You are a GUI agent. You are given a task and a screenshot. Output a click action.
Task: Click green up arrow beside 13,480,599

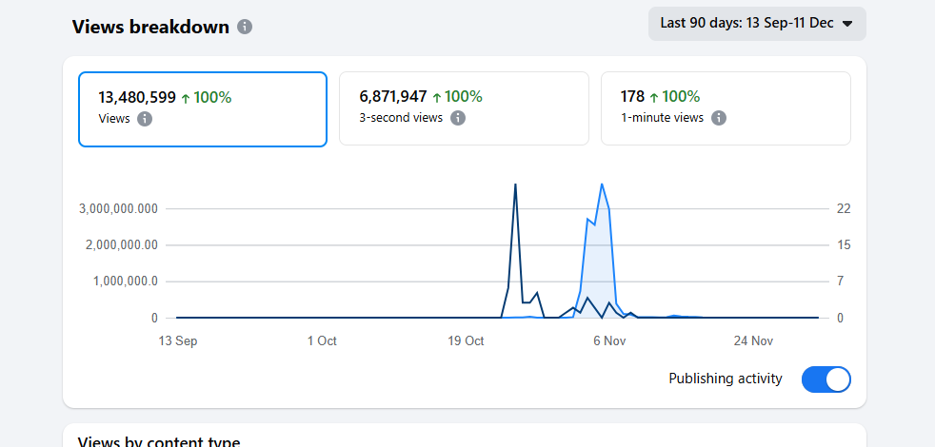[x=186, y=97]
